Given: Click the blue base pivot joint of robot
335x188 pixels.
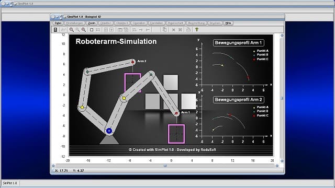Looking at the screenshot, I should (109, 131).
